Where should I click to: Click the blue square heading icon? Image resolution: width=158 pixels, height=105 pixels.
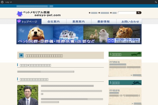(x=21, y=55)
